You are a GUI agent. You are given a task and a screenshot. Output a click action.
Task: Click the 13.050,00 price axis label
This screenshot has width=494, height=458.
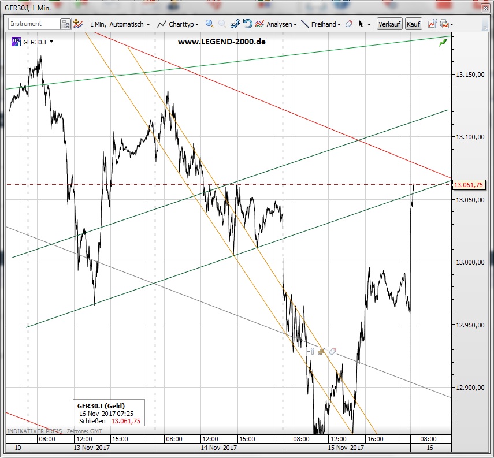coord(470,200)
